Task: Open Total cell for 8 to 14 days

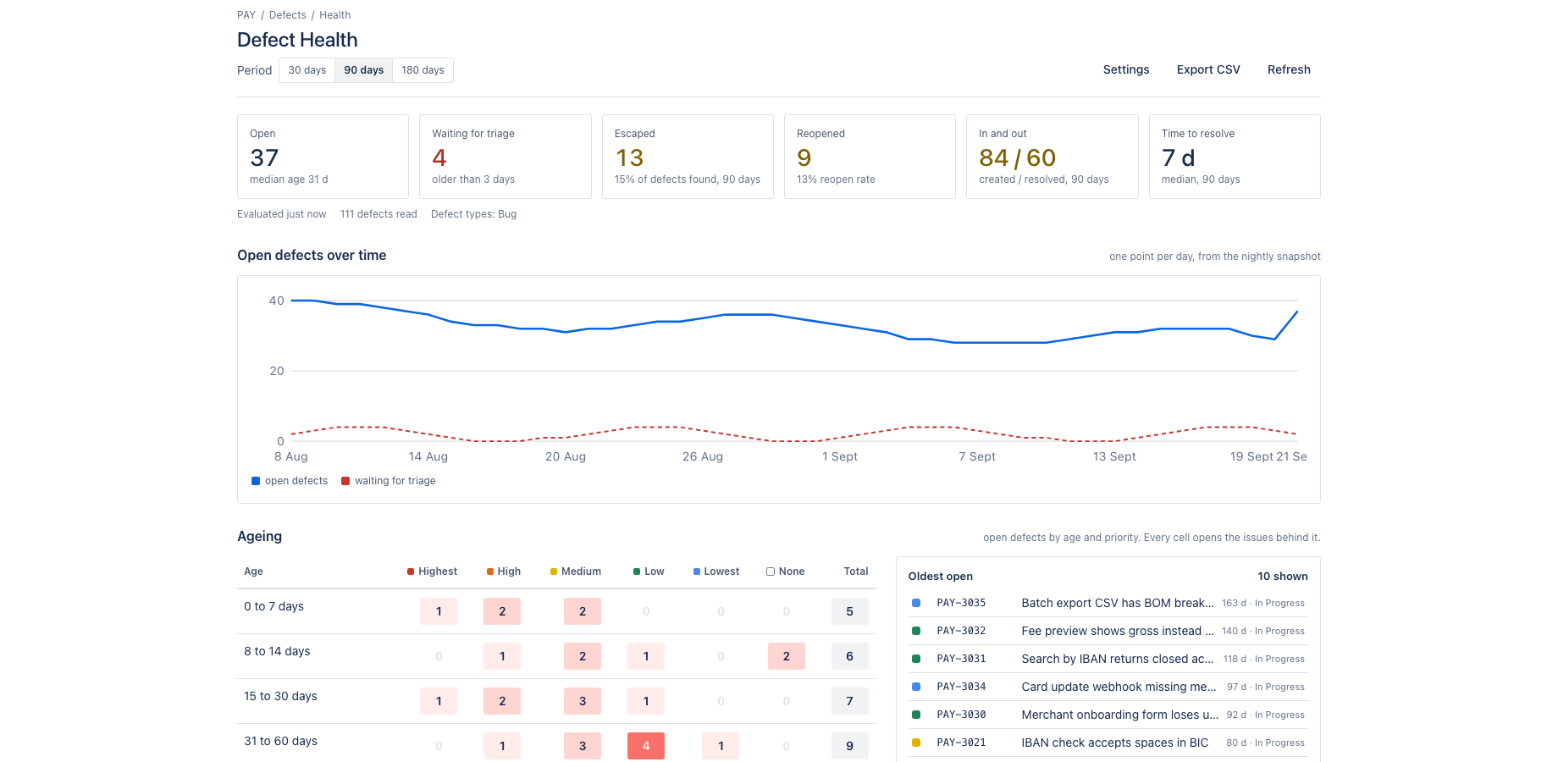Action: [850, 656]
